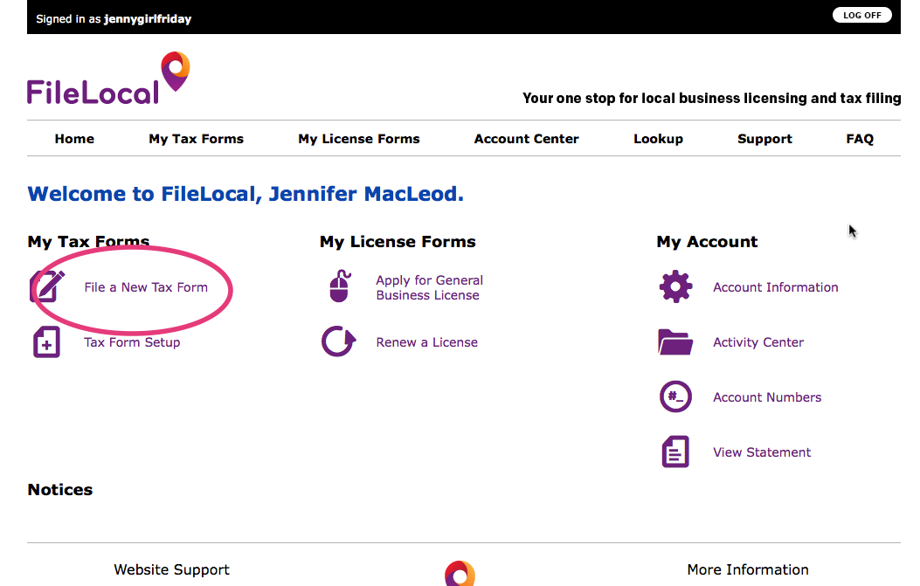Click the Renew a License circular arrow icon
Image resolution: width=920 pixels, height=586 pixels.
[x=338, y=341]
